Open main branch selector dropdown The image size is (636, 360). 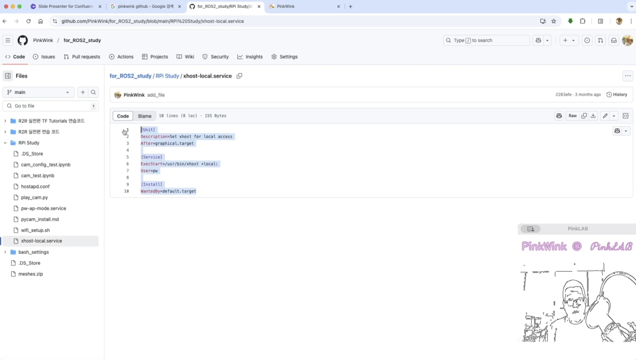(x=38, y=92)
